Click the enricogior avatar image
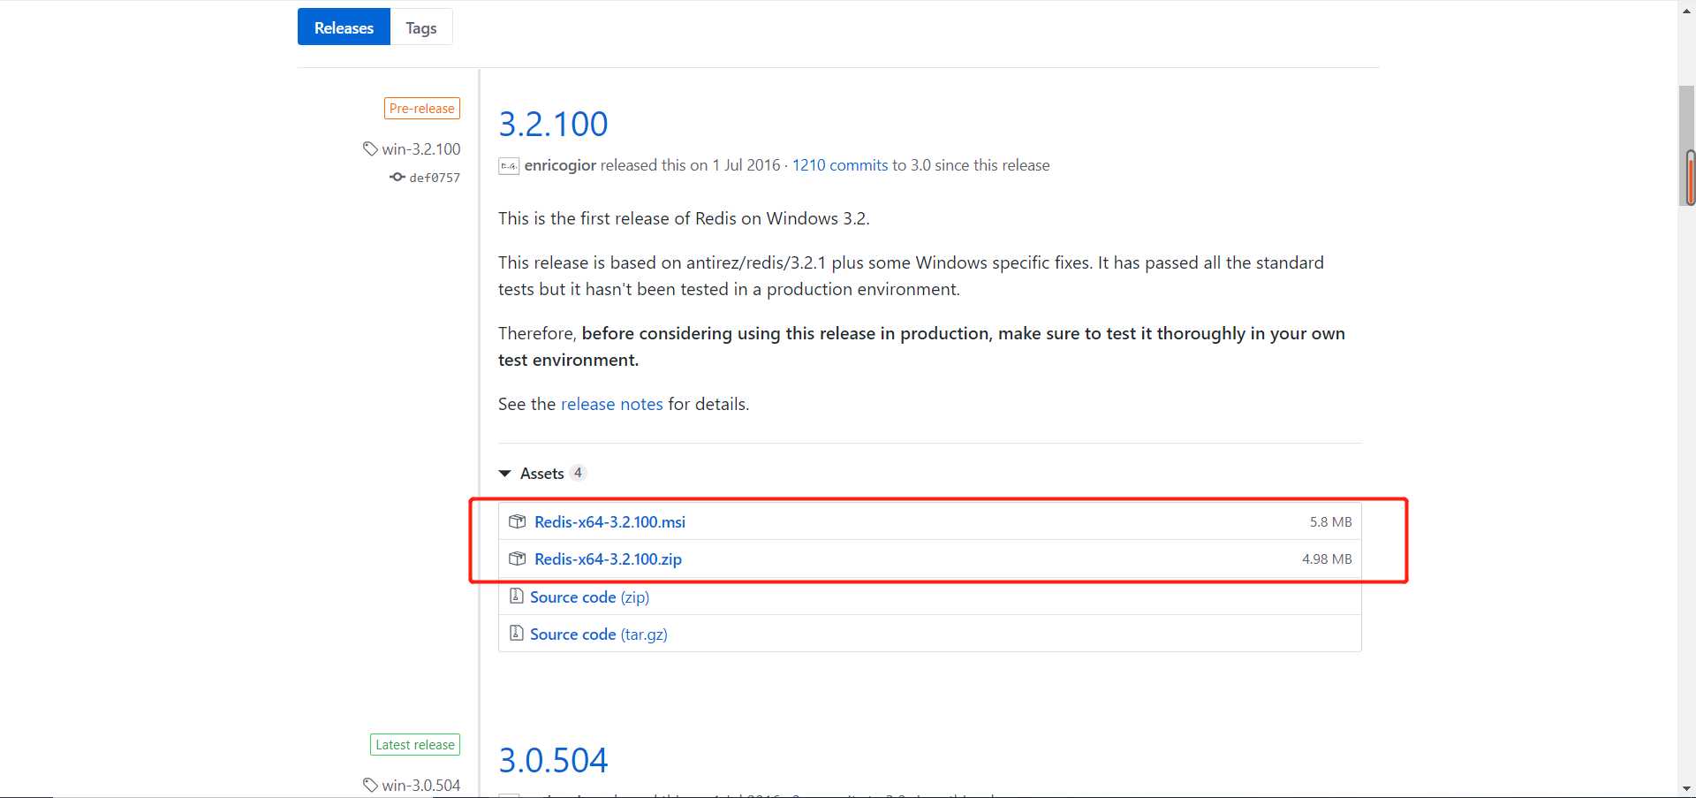The width and height of the screenshot is (1696, 798). (x=509, y=165)
